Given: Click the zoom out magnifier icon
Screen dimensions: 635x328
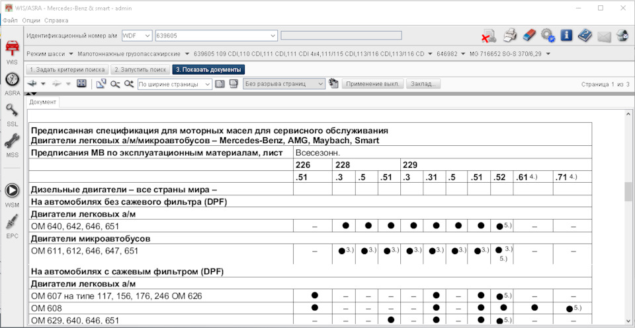Looking at the screenshot, I should (115, 84).
